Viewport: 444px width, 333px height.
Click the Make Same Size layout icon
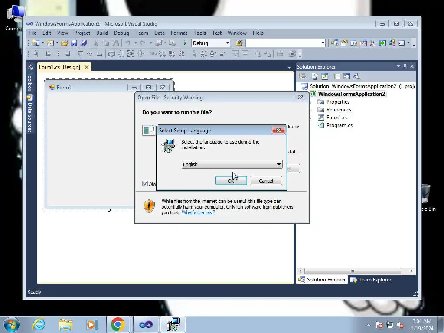coord(131,53)
